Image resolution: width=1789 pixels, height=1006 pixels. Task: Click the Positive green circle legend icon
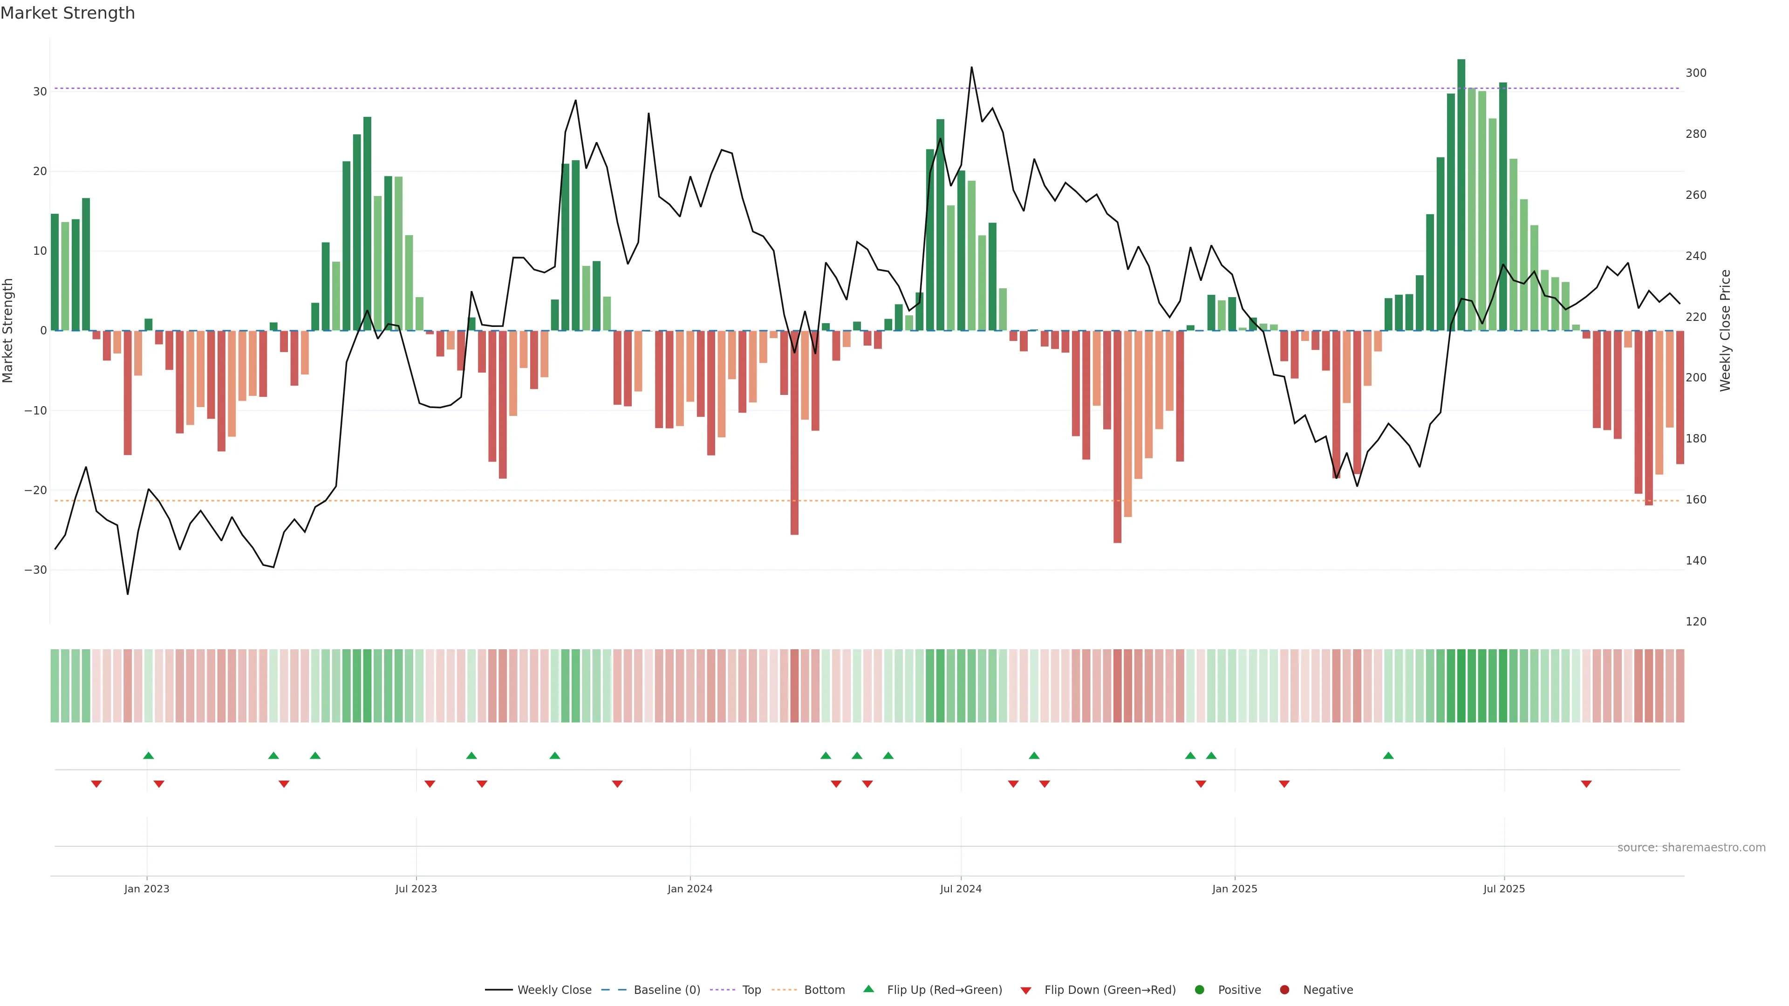click(x=1199, y=989)
